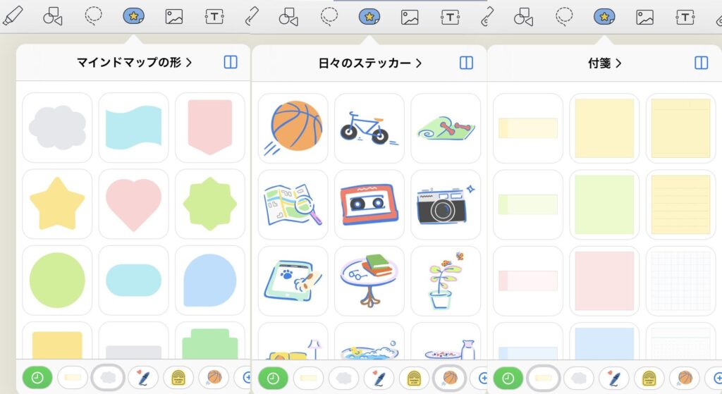The height and width of the screenshot is (394, 722).
Task: Toggle split view in 付箋 panel
Action: point(702,63)
